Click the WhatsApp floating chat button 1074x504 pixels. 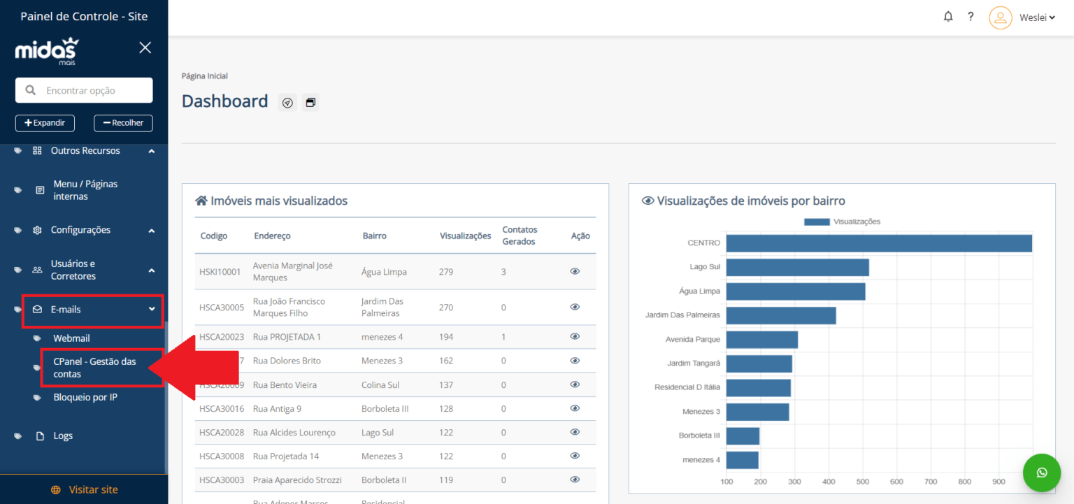click(1041, 473)
